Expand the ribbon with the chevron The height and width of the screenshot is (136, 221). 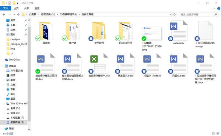coord(214,8)
